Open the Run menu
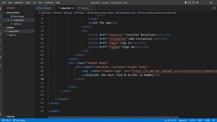The width and height of the screenshot is (217, 122). click(40, 3)
